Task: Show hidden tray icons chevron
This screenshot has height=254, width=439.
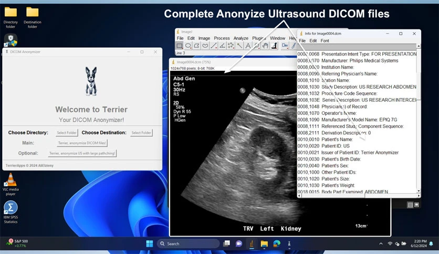Action: (381, 244)
